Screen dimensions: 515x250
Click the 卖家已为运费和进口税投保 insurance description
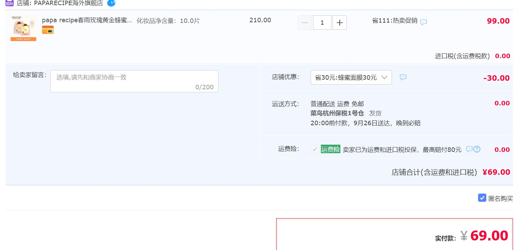pyautogui.click(x=402, y=149)
